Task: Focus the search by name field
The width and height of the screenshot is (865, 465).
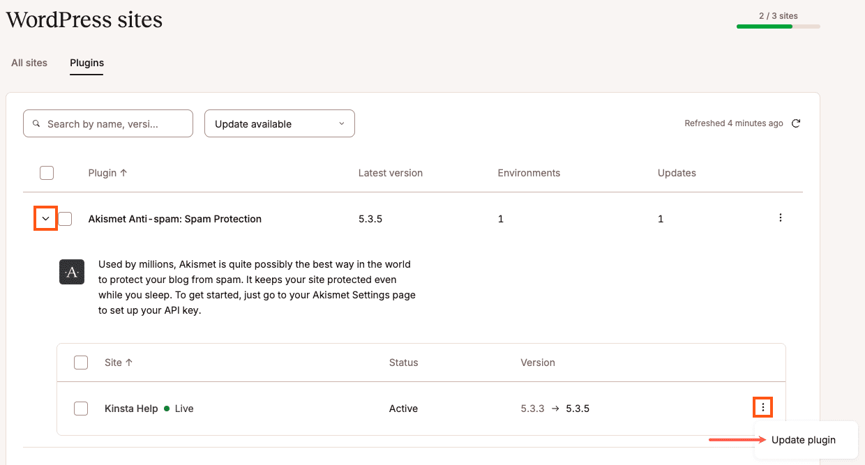Action: (x=112, y=124)
